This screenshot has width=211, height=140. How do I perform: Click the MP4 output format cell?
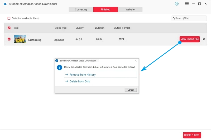[x=121, y=39]
